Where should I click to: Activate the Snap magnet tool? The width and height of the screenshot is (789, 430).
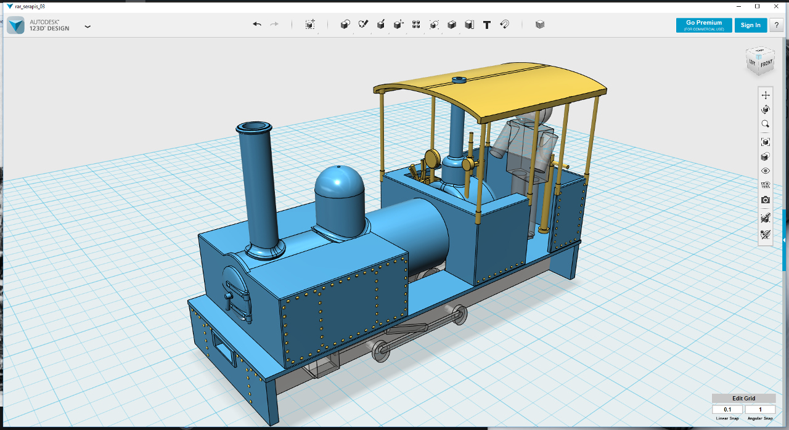(504, 25)
